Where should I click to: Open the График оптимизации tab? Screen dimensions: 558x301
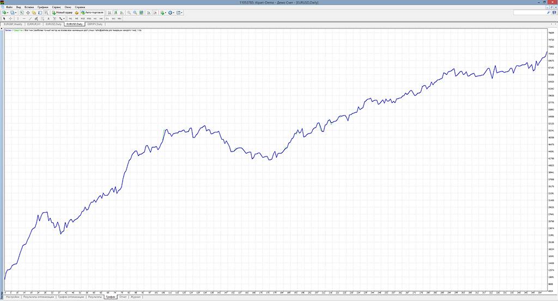point(71,297)
